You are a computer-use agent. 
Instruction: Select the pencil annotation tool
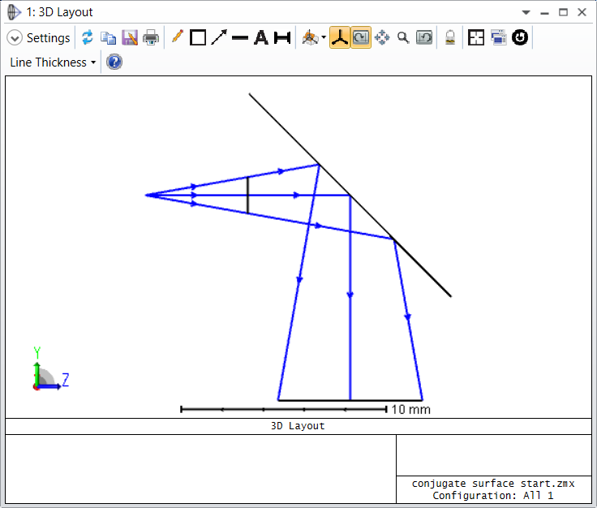click(178, 37)
